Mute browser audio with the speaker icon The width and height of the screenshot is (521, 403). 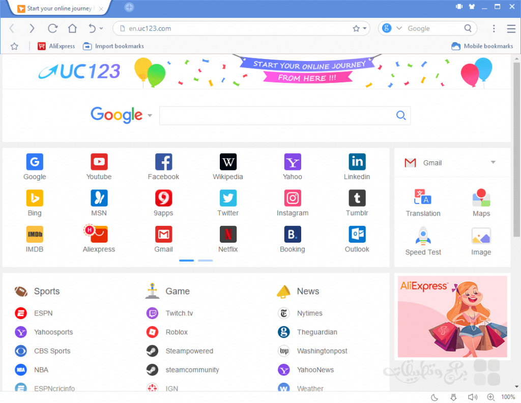tap(472, 397)
